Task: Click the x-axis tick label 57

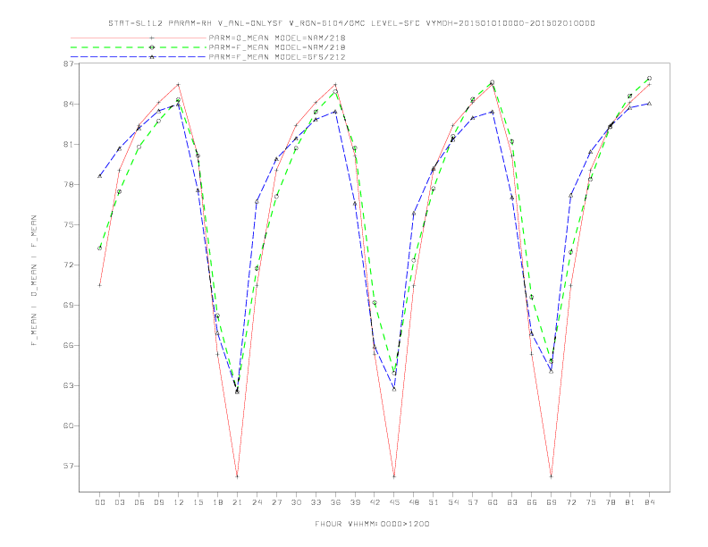Action: pos(473,502)
